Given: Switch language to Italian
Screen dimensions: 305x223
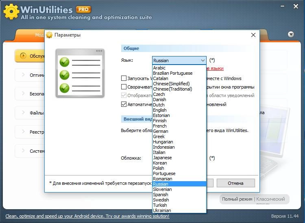Looking at the screenshot, I should [179, 152].
